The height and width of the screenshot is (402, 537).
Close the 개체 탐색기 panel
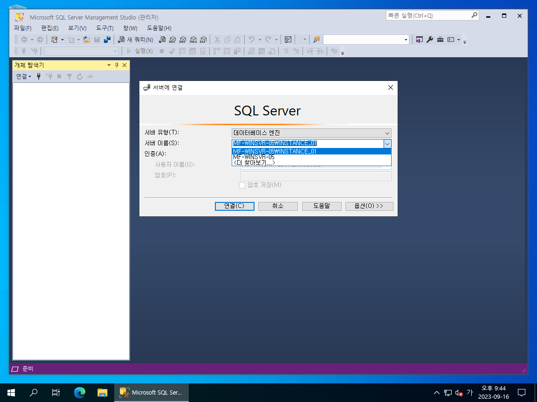[124, 65]
